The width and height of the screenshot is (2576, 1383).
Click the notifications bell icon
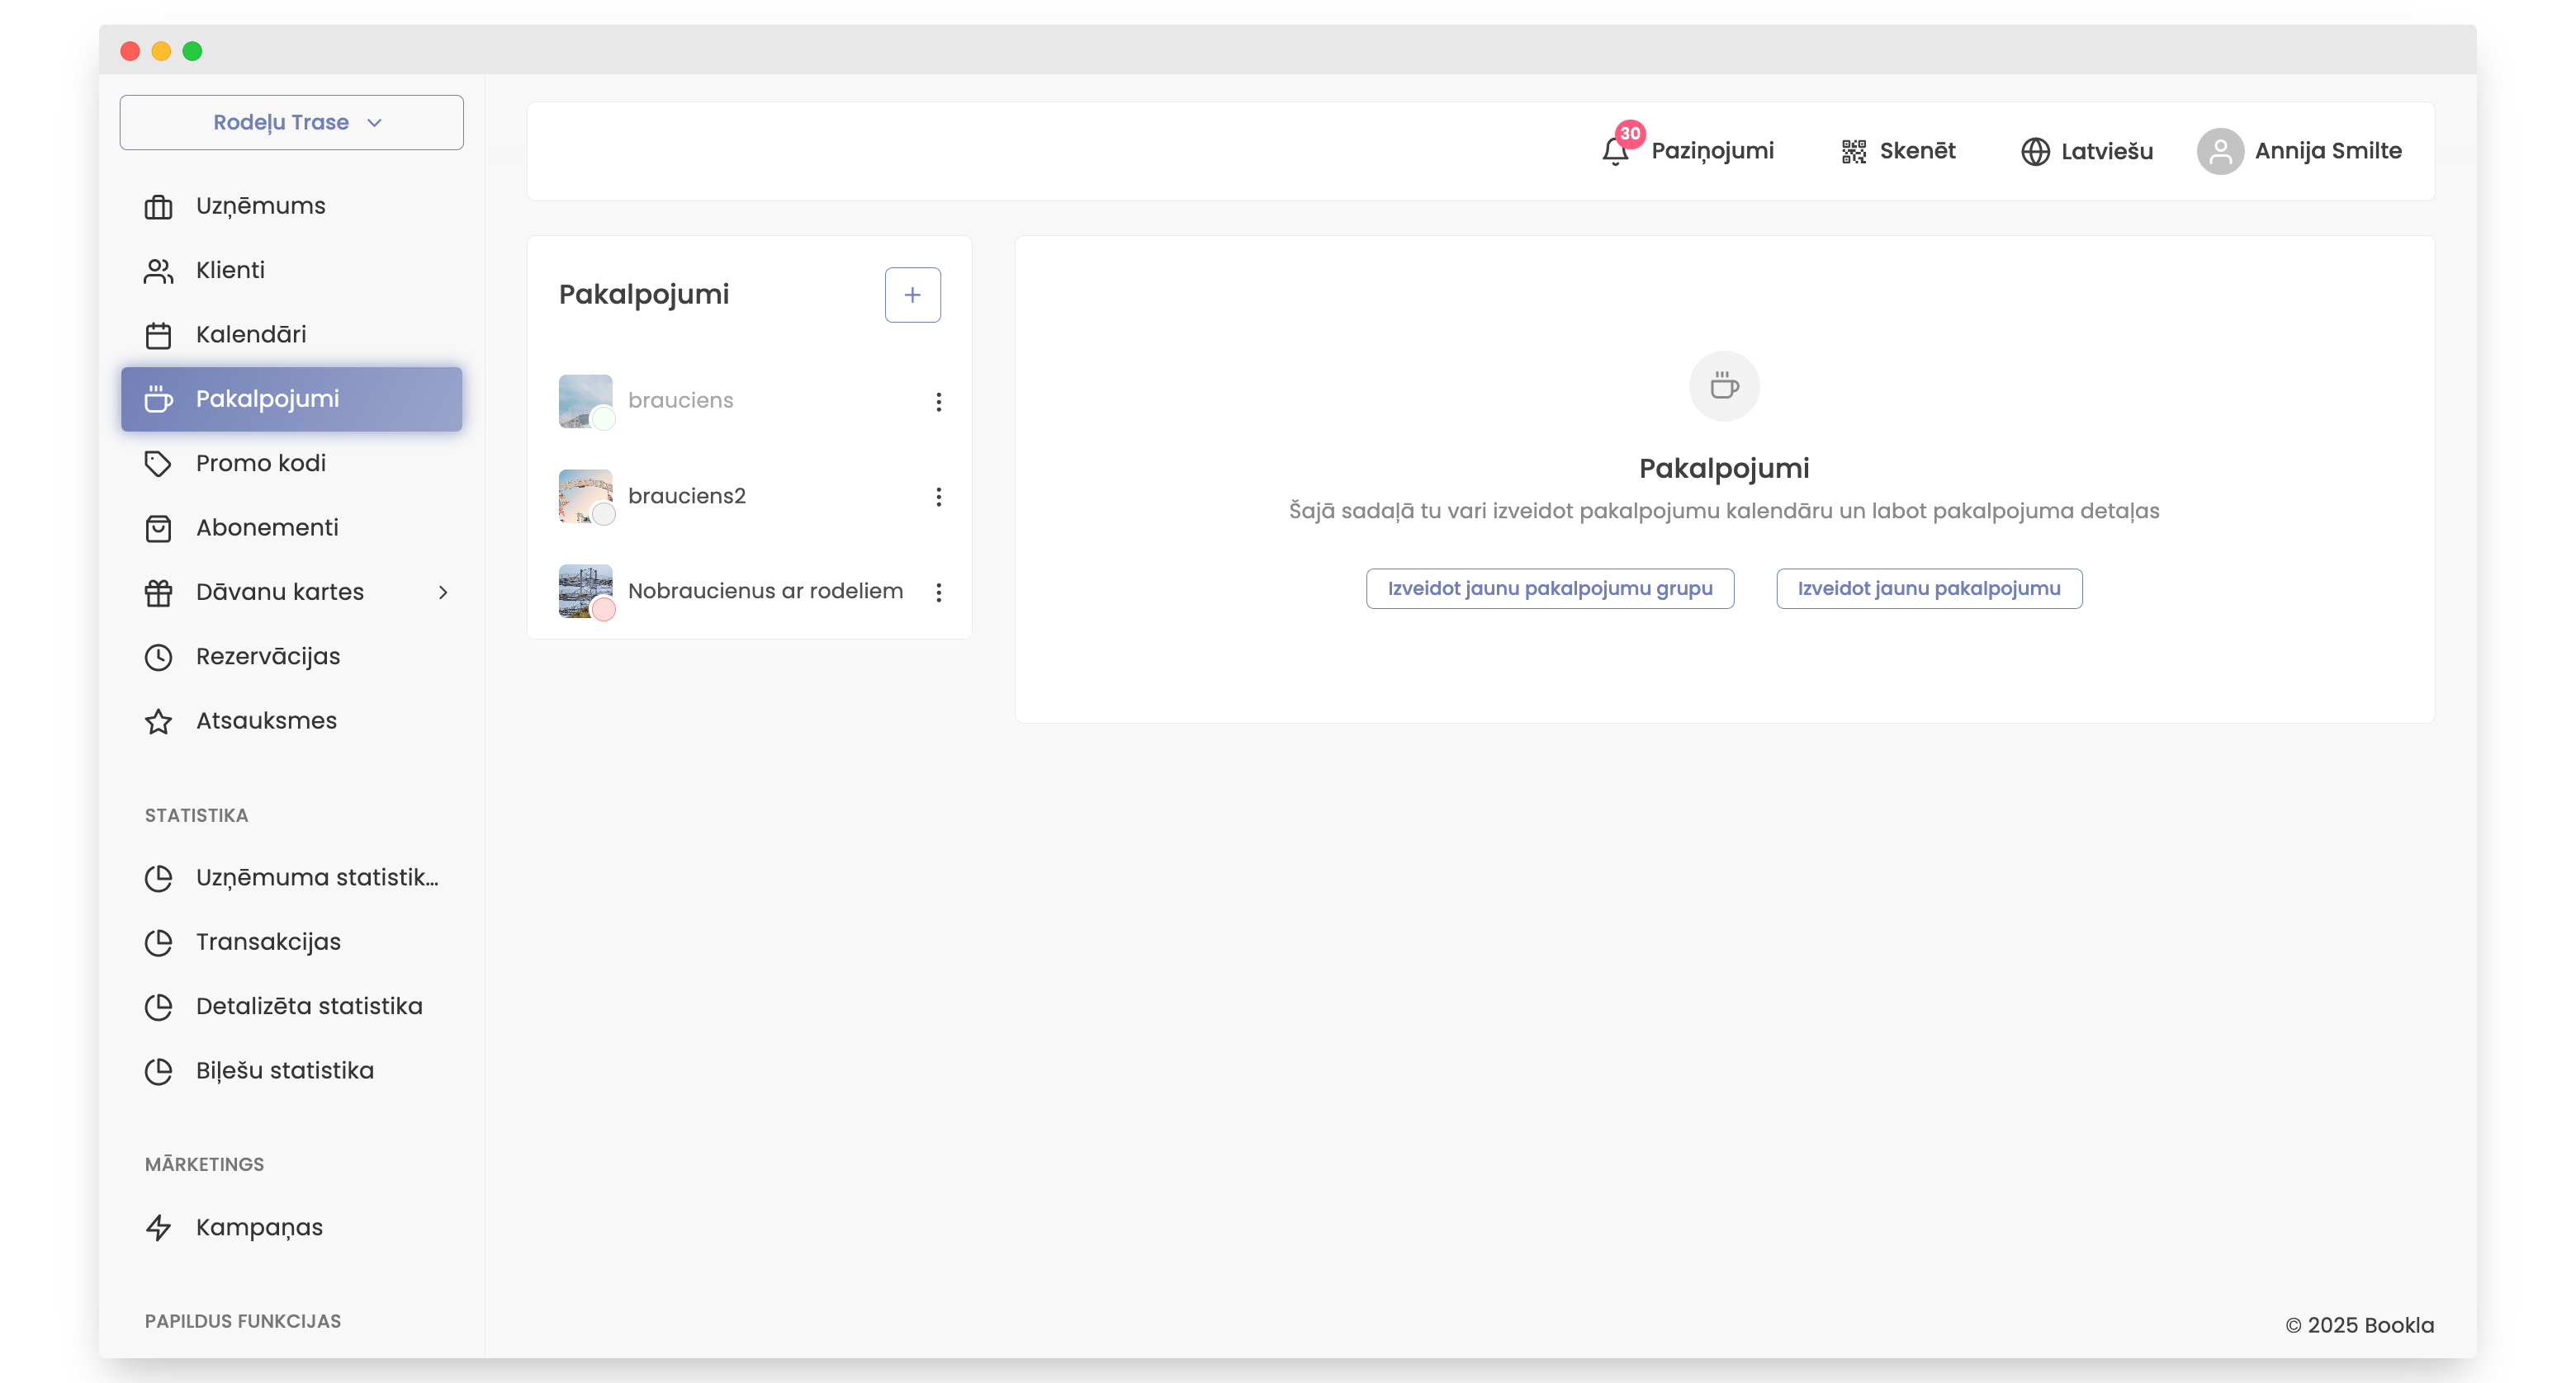coord(1614,151)
